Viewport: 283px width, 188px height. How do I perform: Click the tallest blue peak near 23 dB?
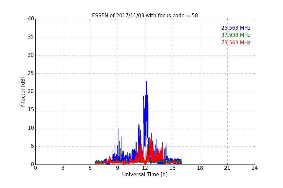click(146, 82)
